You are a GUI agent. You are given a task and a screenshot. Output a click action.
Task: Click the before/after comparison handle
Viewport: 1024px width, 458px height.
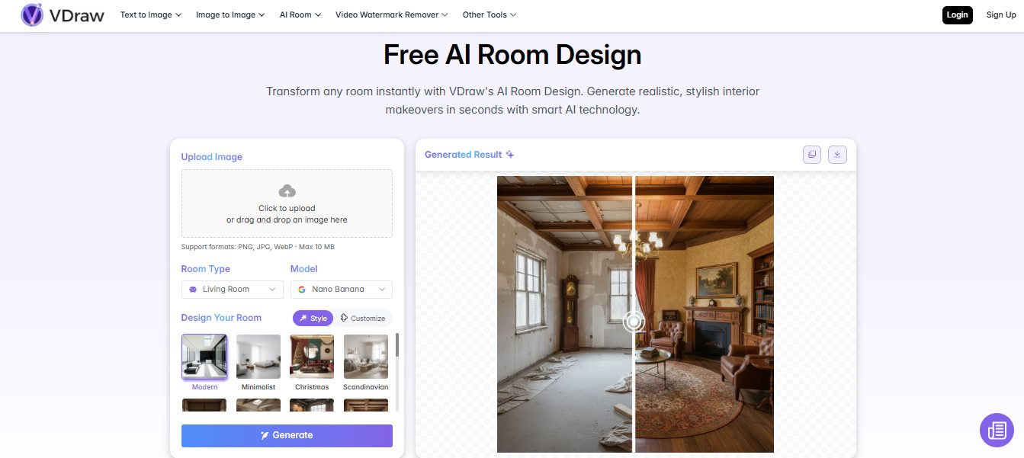point(634,322)
